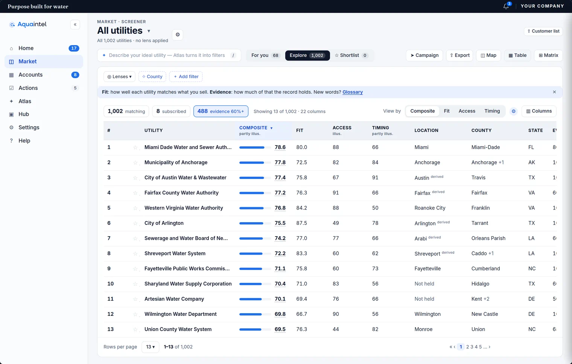The width and height of the screenshot is (572, 364).
Task: Click the Settings gear icon in the sidebar
Action: (11, 127)
